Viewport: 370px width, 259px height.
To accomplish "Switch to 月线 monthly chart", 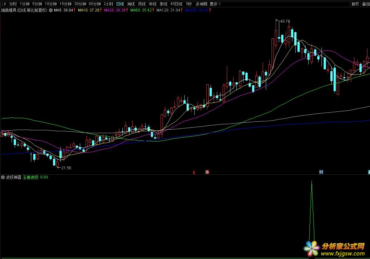I will [x=142, y=4].
